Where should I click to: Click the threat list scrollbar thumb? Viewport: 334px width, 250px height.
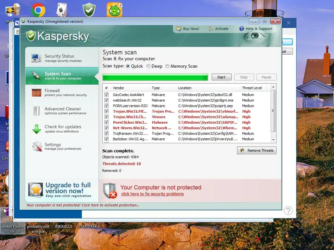(273, 111)
